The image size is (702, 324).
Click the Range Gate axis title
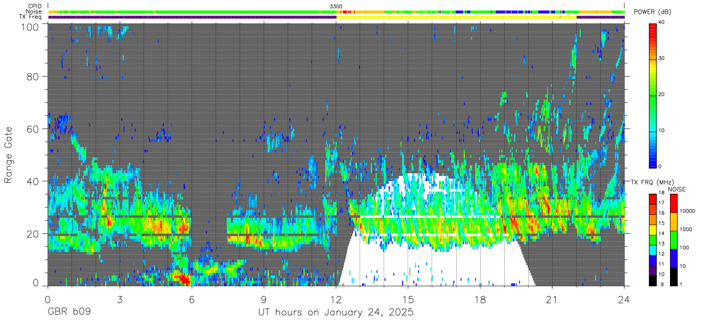click(x=9, y=155)
